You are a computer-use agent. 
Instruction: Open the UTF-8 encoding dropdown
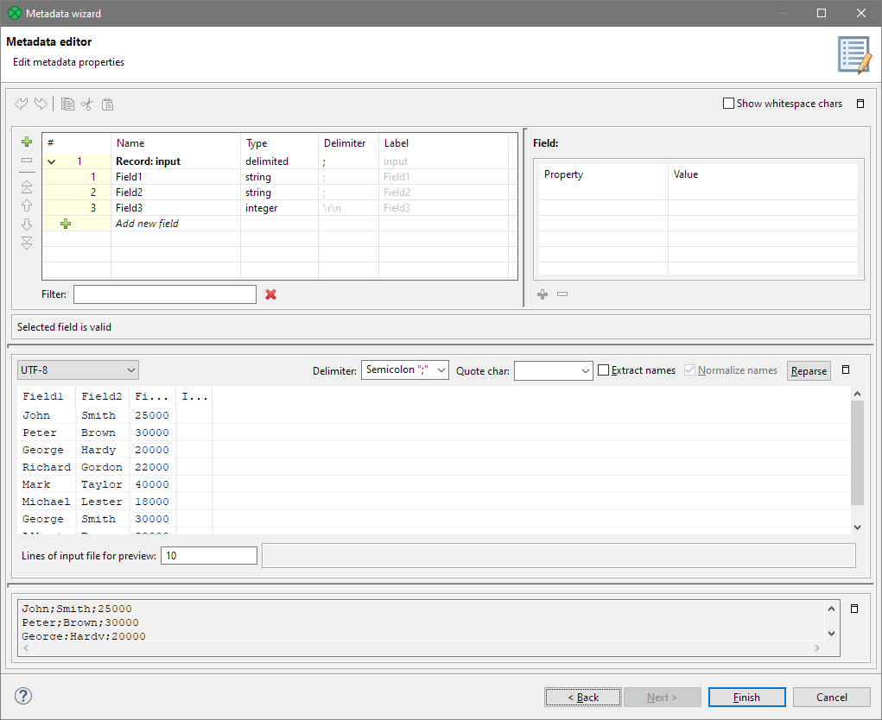[x=78, y=370]
